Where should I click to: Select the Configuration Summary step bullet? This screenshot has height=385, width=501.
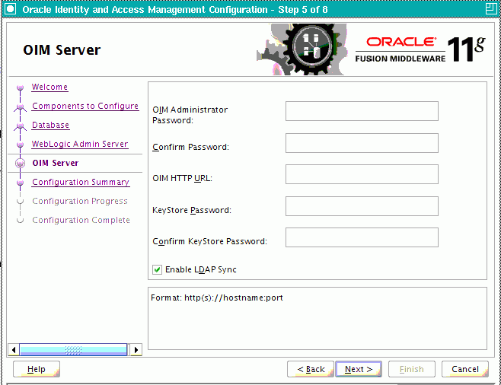pos(20,183)
